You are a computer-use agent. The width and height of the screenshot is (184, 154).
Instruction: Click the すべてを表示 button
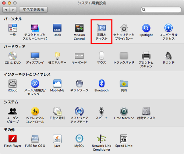(x=33, y=10)
